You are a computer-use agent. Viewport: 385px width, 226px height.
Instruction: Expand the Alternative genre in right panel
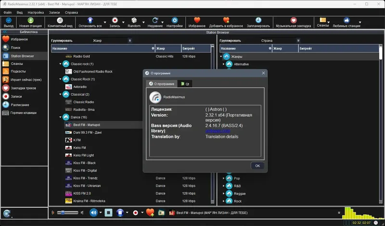tap(224, 64)
